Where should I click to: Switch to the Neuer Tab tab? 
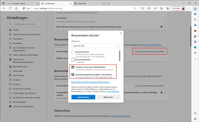[90, 4]
